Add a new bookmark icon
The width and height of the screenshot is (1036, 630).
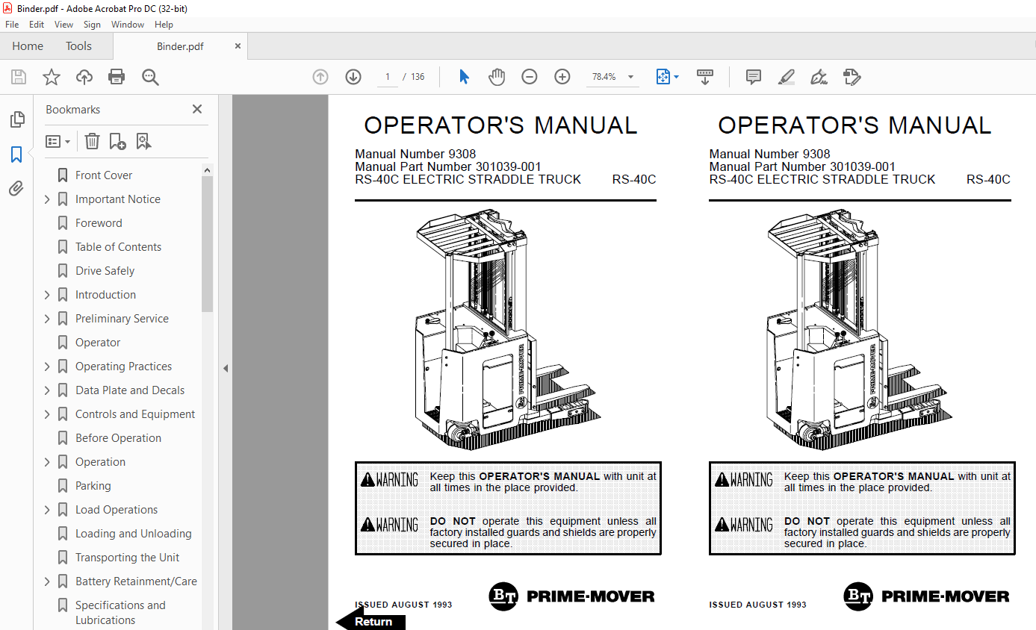point(117,141)
